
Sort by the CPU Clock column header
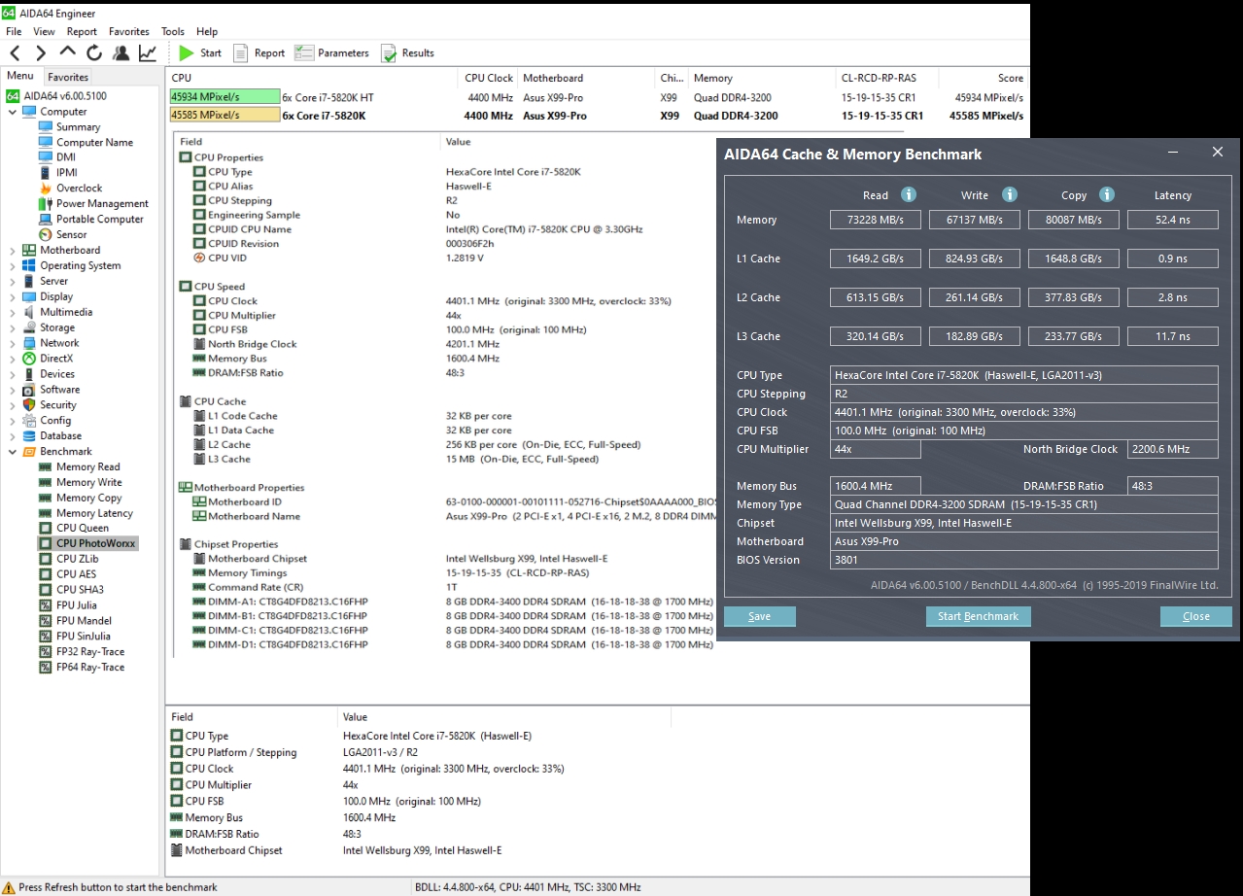(488, 78)
